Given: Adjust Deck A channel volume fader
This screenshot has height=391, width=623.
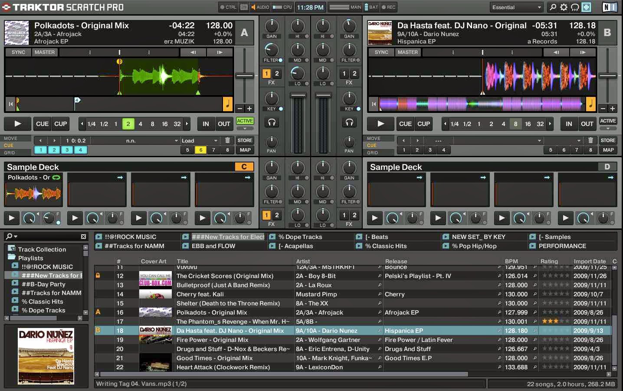Looking at the screenshot, I should click(298, 95).
